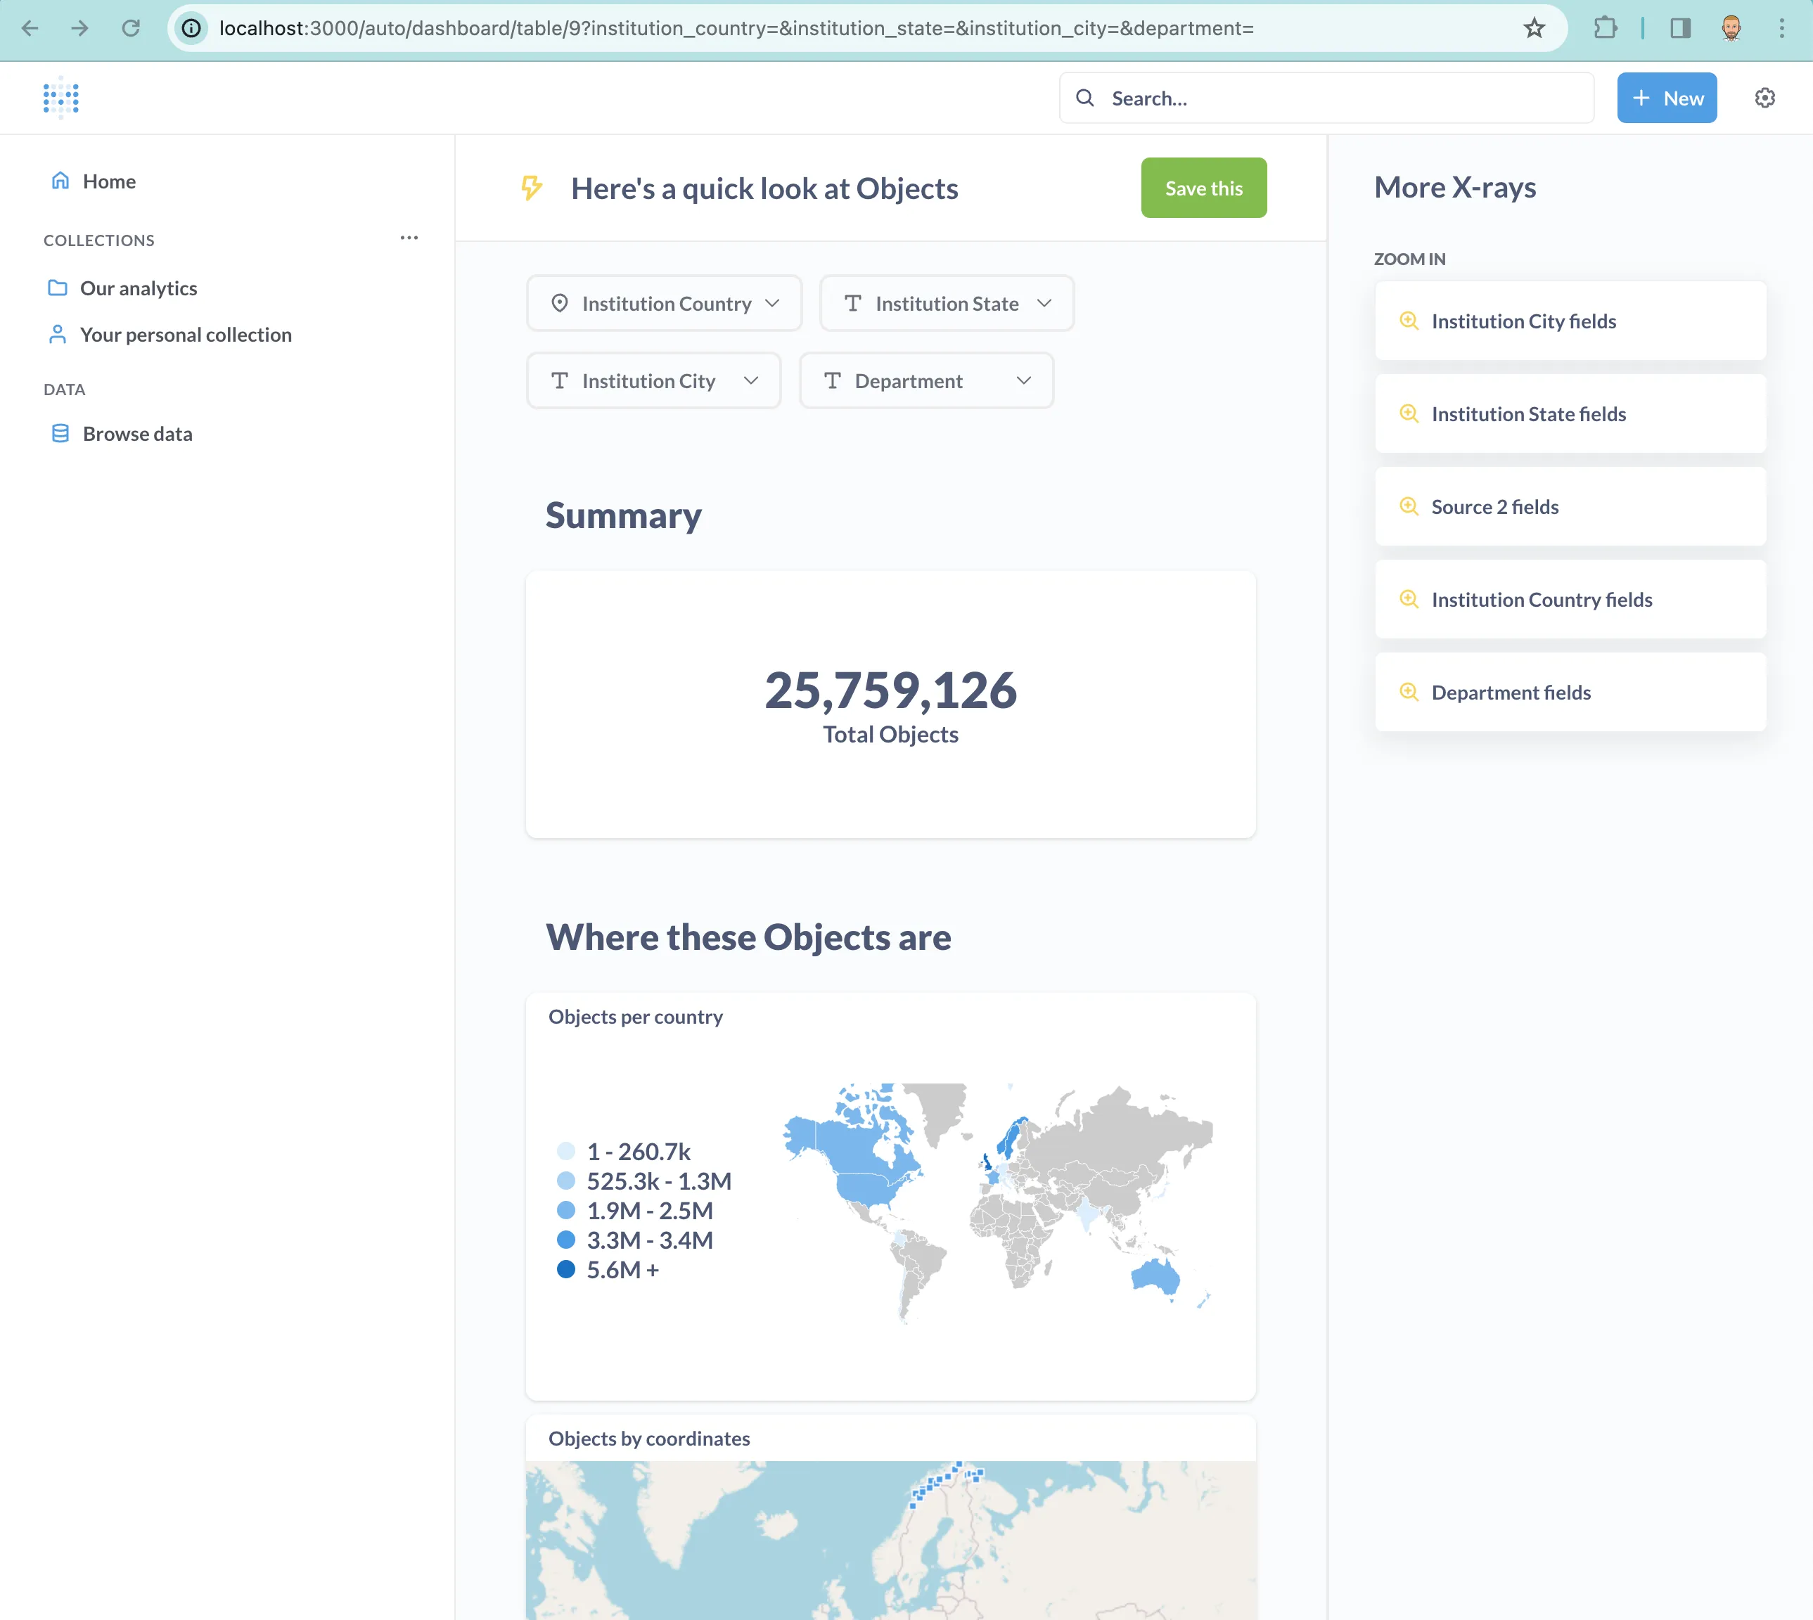
Task: Bookmark page with star icon
Action: [x=1534, y=29]
